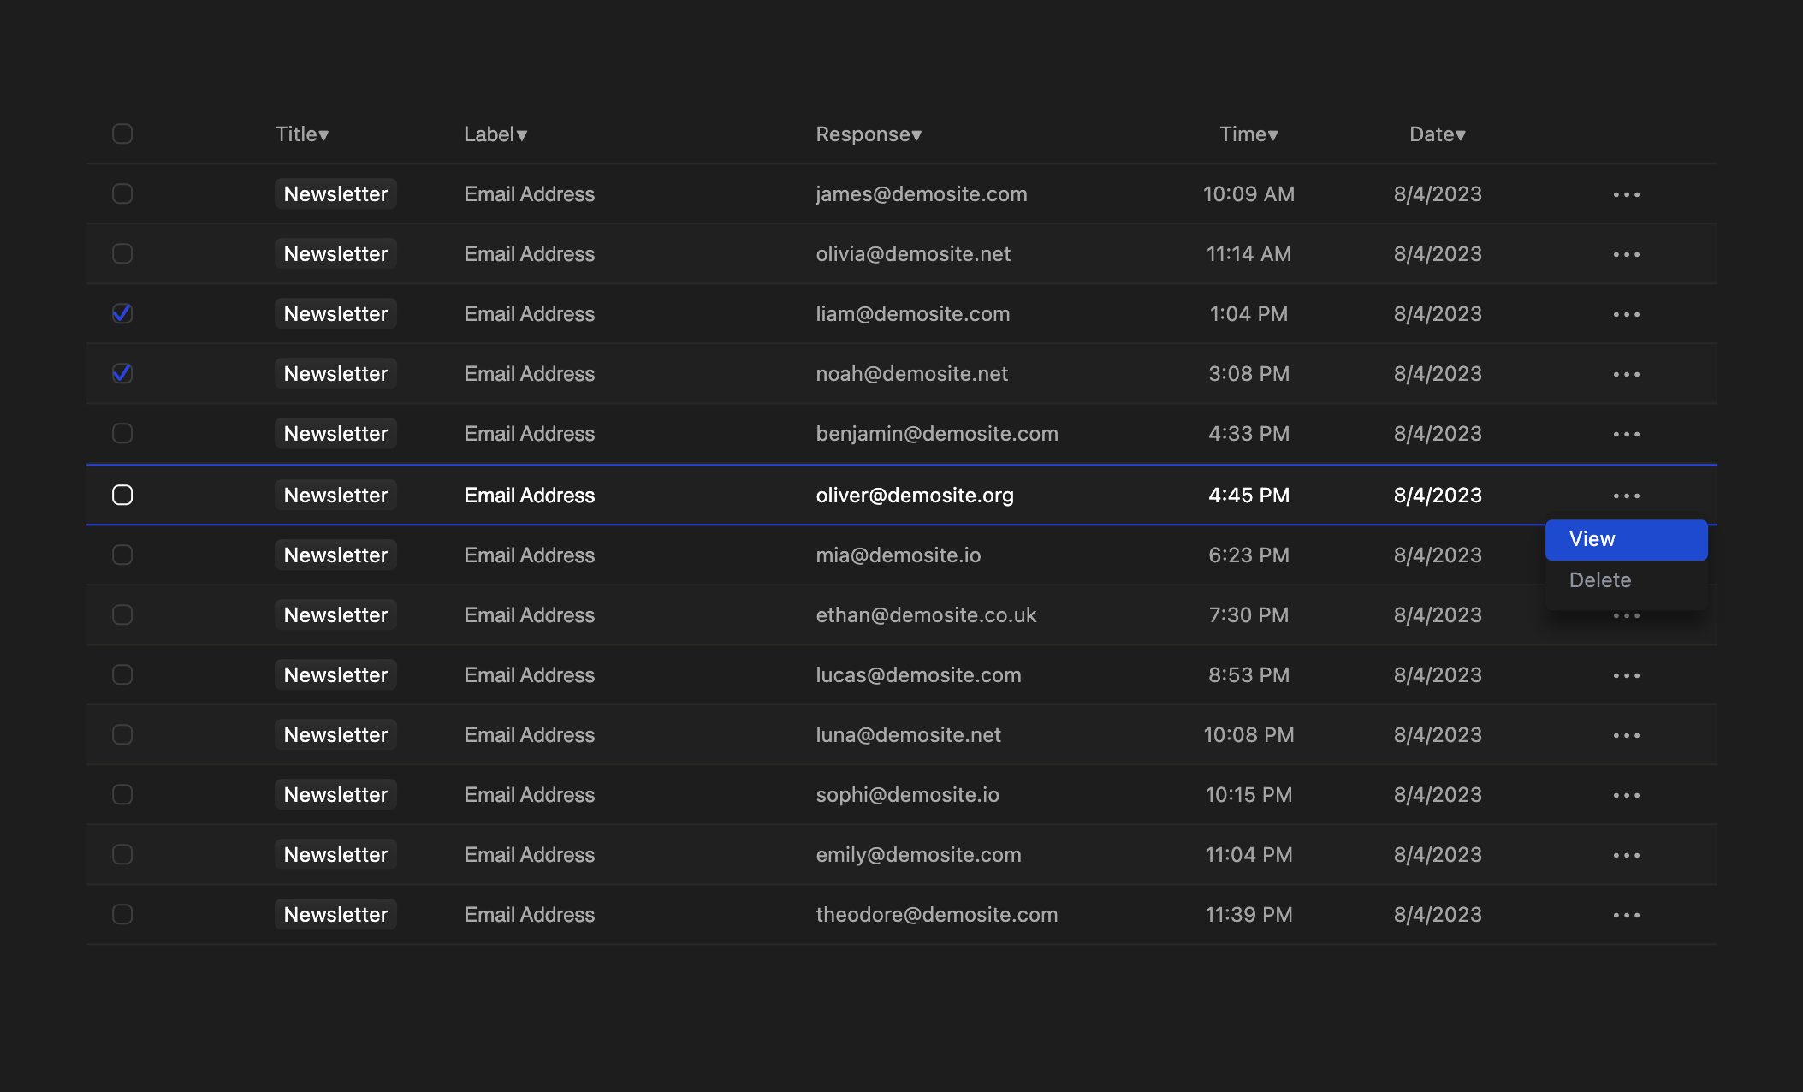This screenshot has height=1092, width=1803.
Task: Uncheck the liam@demosite.com row checkbox
Action: (x=122, y=313)
